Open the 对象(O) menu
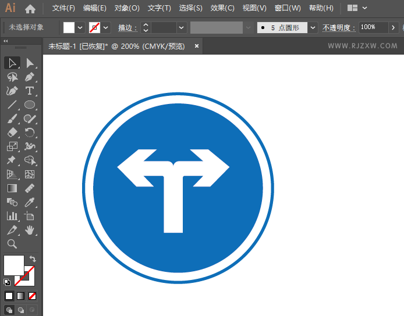 pos(127,8)
